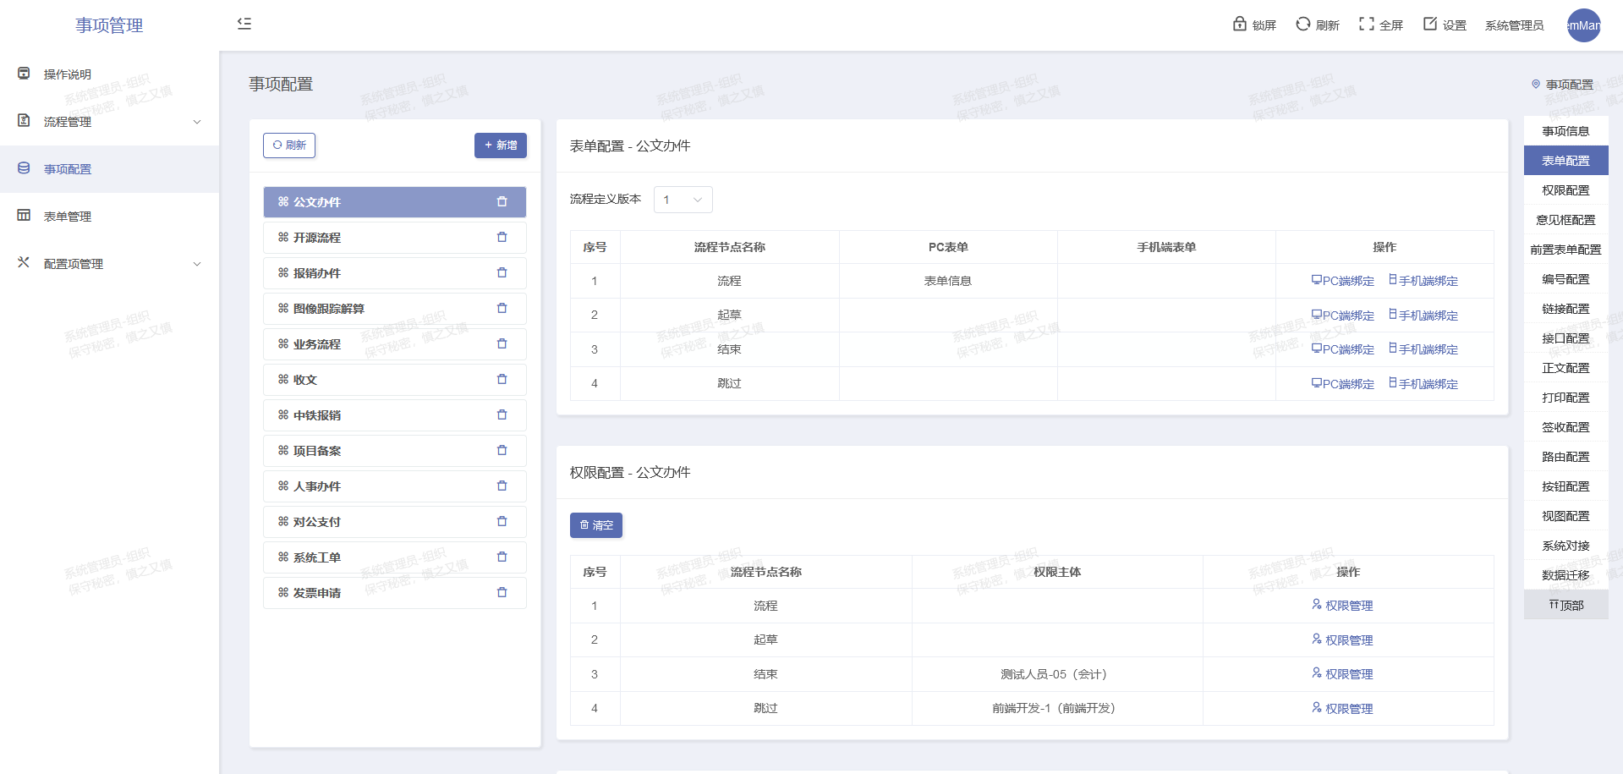The width and height of the screenshot is (1623, 774).
Task: Click the refresh icon (刷新) in the top header
Action: tap(1303, 24)
